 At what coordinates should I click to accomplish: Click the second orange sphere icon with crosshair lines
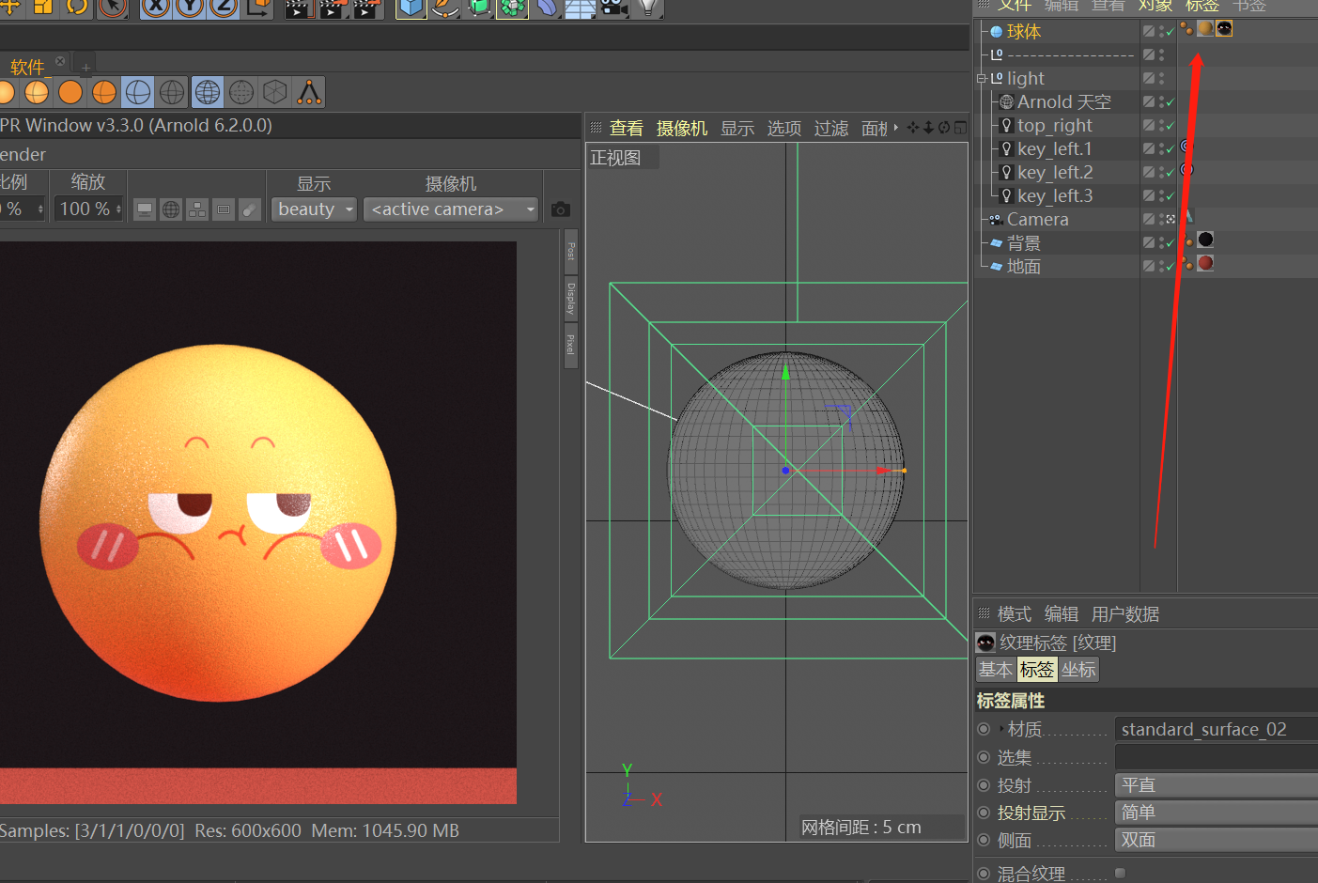click(104, 92)
